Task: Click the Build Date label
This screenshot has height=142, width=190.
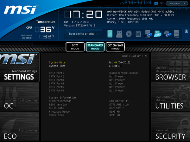Action: coord(56,108)
